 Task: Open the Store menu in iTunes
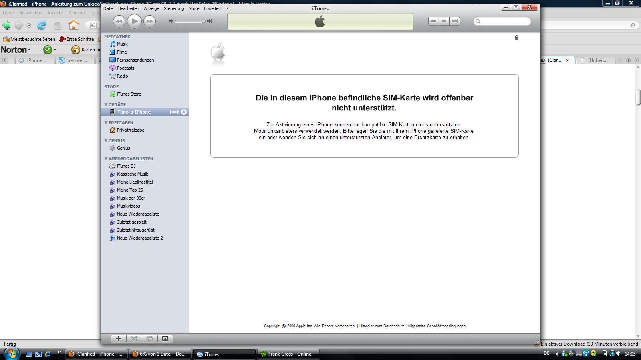pyautogui.click(x=194, y=8)
